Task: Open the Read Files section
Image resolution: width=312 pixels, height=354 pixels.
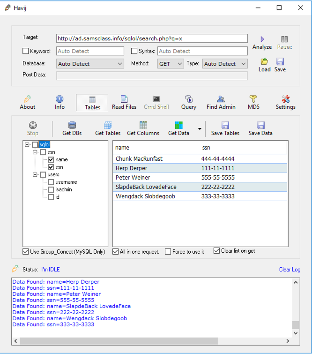Action: pos(124,103)
